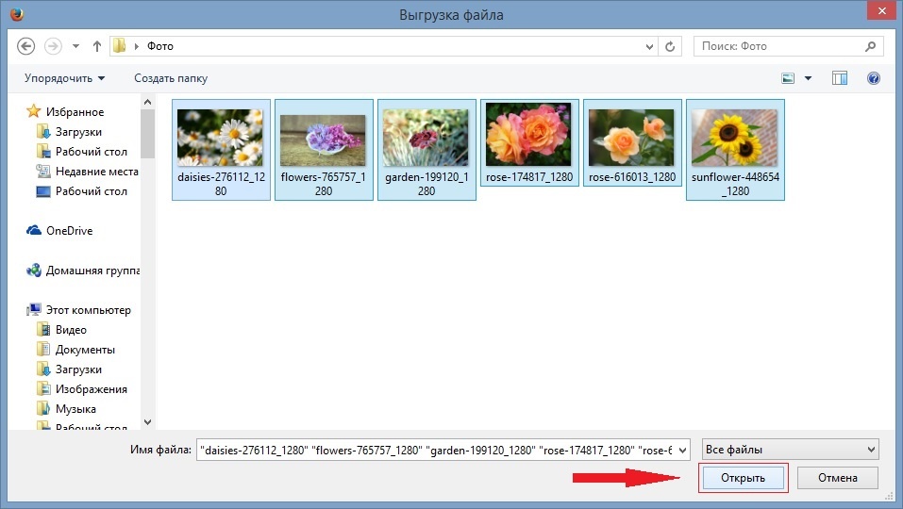The width and height of the screenshot is (903, 509).
Task: Click in the Поиск: Фото search field
Action: click(778, 46)
